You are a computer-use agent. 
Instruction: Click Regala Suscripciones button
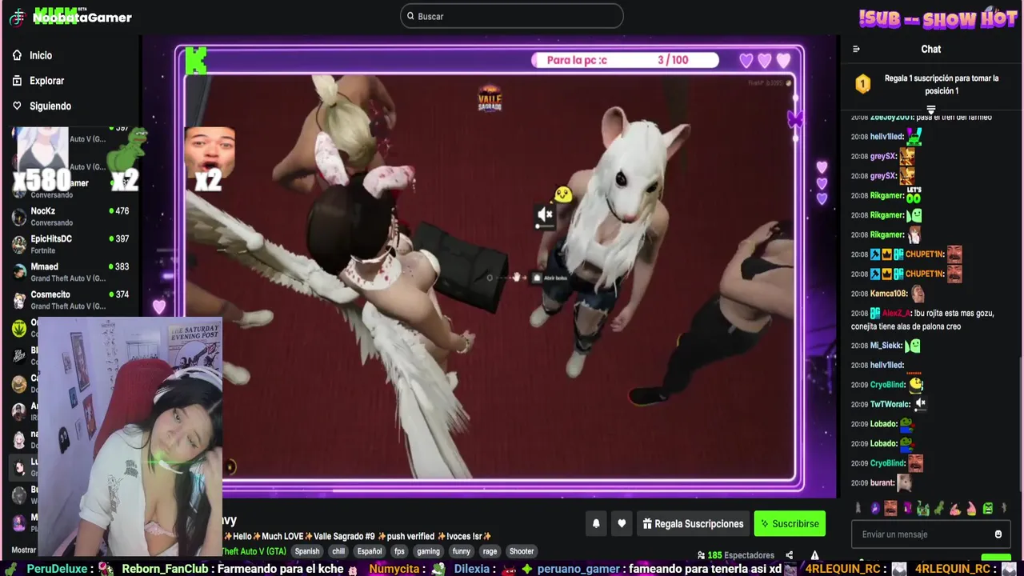693,524
